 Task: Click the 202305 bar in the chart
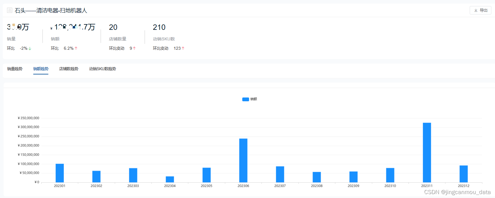(207, 175)
